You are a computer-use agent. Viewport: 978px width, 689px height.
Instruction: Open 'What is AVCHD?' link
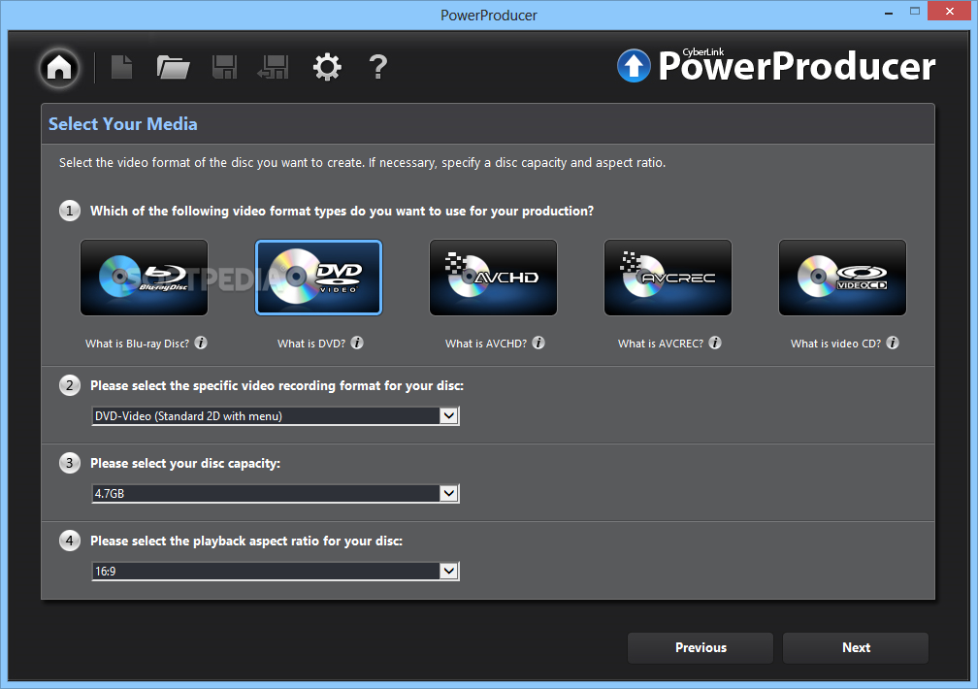tap(486, 344)
